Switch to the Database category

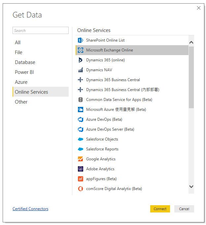[25, 62]
